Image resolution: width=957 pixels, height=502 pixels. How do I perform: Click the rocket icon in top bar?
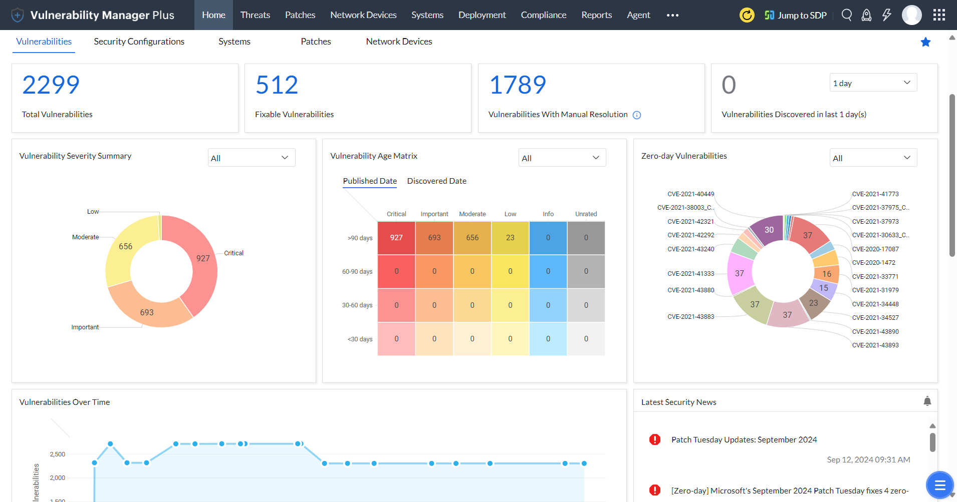click(866, 15)
